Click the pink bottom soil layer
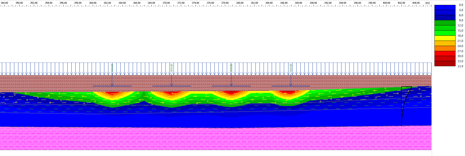Screen dimensions: 465x156 [x=216, y=138]
